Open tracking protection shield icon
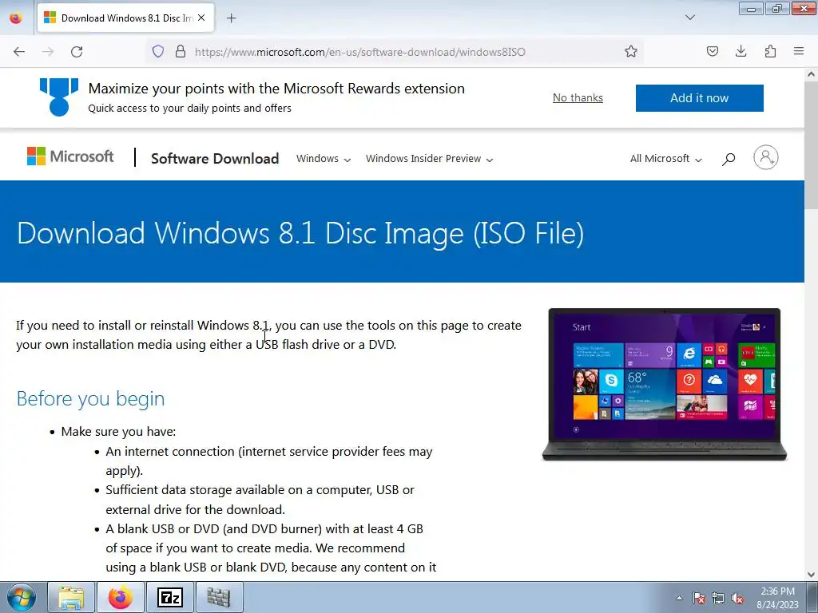This screenshot has width=818, height=613. pos(158,51)
